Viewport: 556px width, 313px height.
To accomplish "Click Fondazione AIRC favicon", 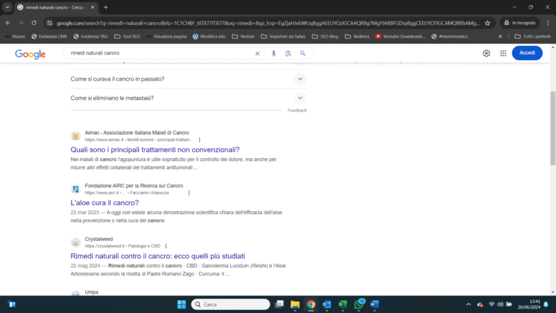I will tap(75, 189).
